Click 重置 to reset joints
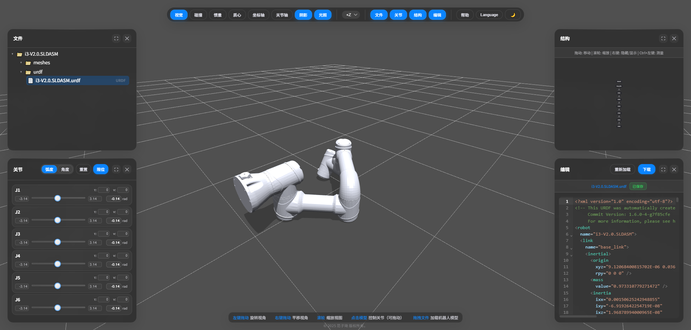Image resolution: width=691 pixels, height=330 pixels. coord(83,169)
